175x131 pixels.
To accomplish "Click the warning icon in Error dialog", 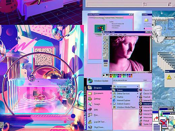I will point(169,77).
